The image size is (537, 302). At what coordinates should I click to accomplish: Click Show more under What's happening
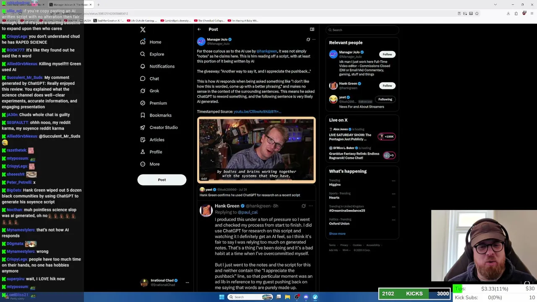point(337,234)
